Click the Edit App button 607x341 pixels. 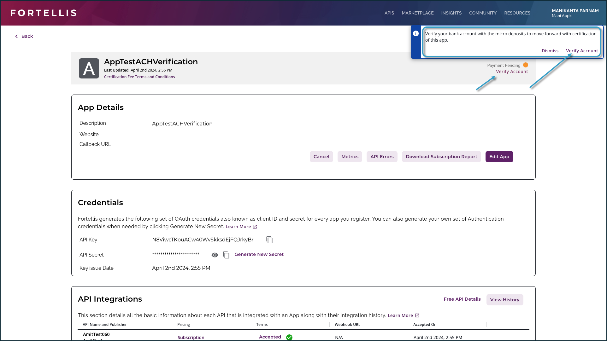coord(499,157)
